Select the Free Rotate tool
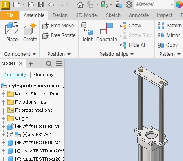Image resolution: width=183 pixels, height=161 pixels. [59, 35]
